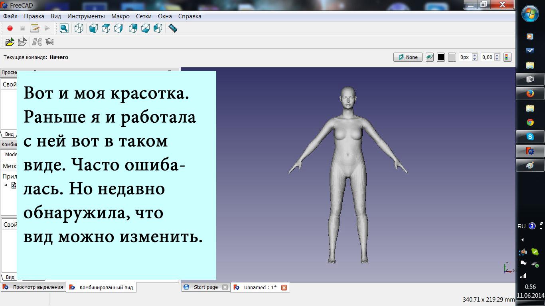The height and width of the screenshot is (306, 545).
Task: Click the 0,00 text size field
Action: [x=487, y=57]
